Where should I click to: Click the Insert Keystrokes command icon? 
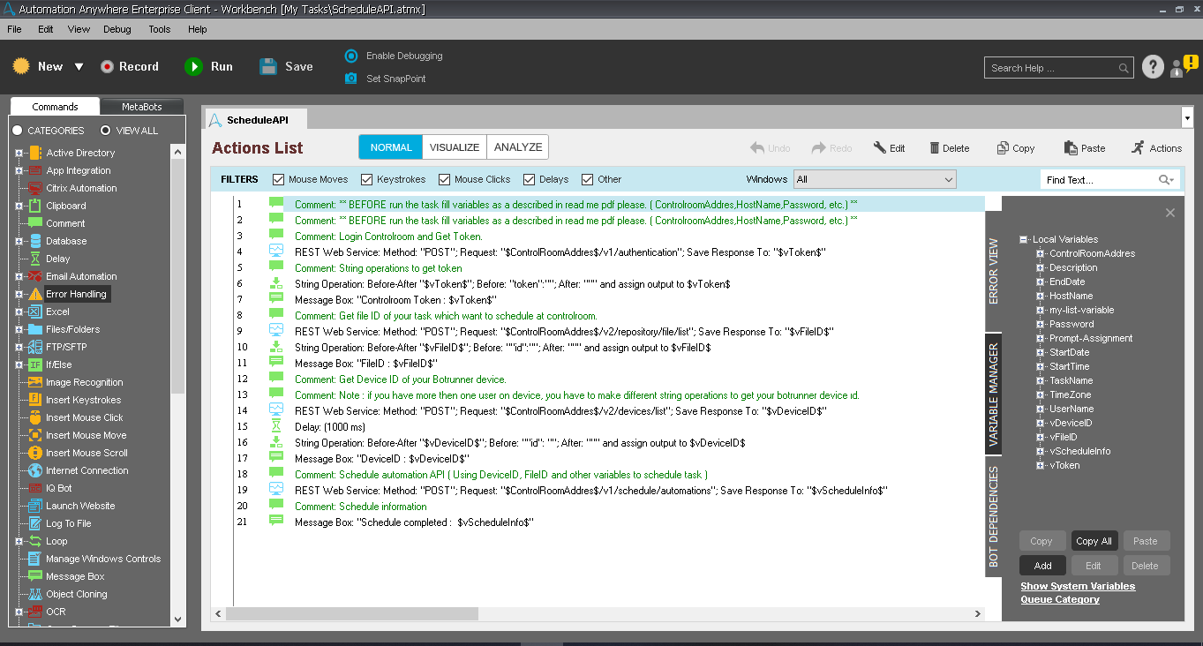tap(35, 400)
